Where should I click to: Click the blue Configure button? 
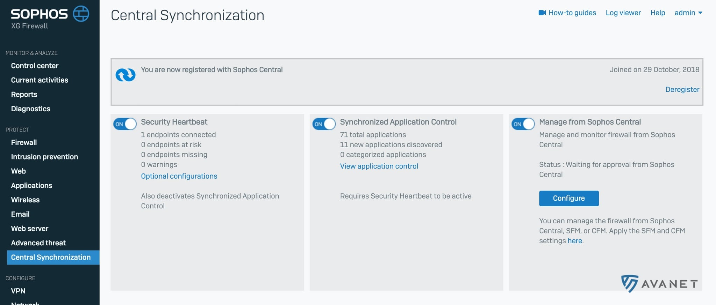pos(569,198)
